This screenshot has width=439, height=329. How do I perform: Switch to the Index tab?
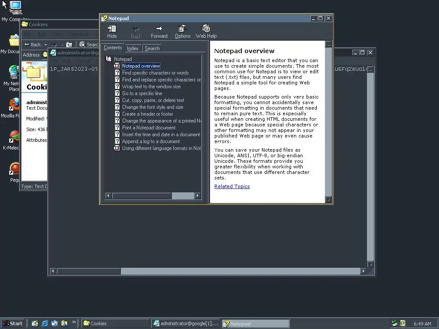point(132,48)
